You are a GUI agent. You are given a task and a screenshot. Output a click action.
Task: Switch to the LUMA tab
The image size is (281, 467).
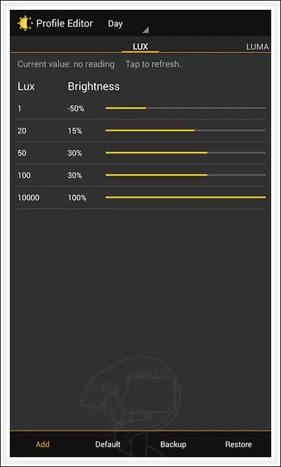pyautogui.click(x=257, y=46)
